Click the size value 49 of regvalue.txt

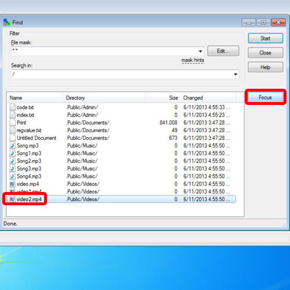(x=175, y=130)
